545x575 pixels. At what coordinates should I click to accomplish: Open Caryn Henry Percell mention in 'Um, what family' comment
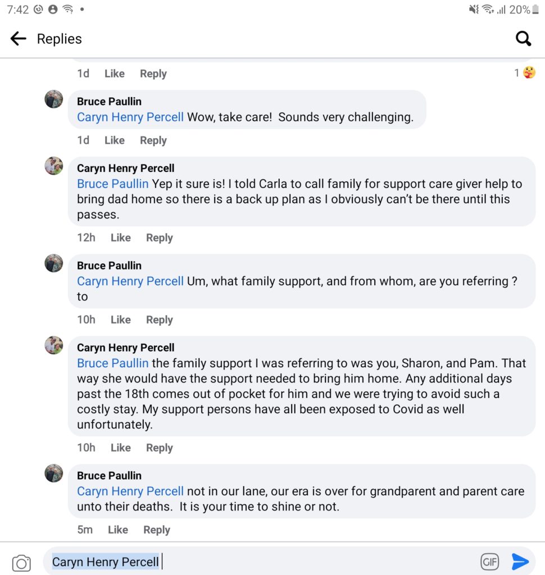click(130, 281)
